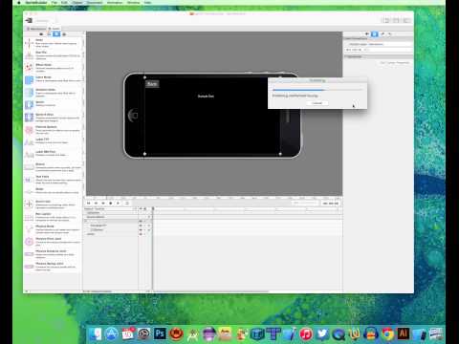The image size is (459, 344).
Task: Open Finder from the dock
Action: click(x=95, y=333)
